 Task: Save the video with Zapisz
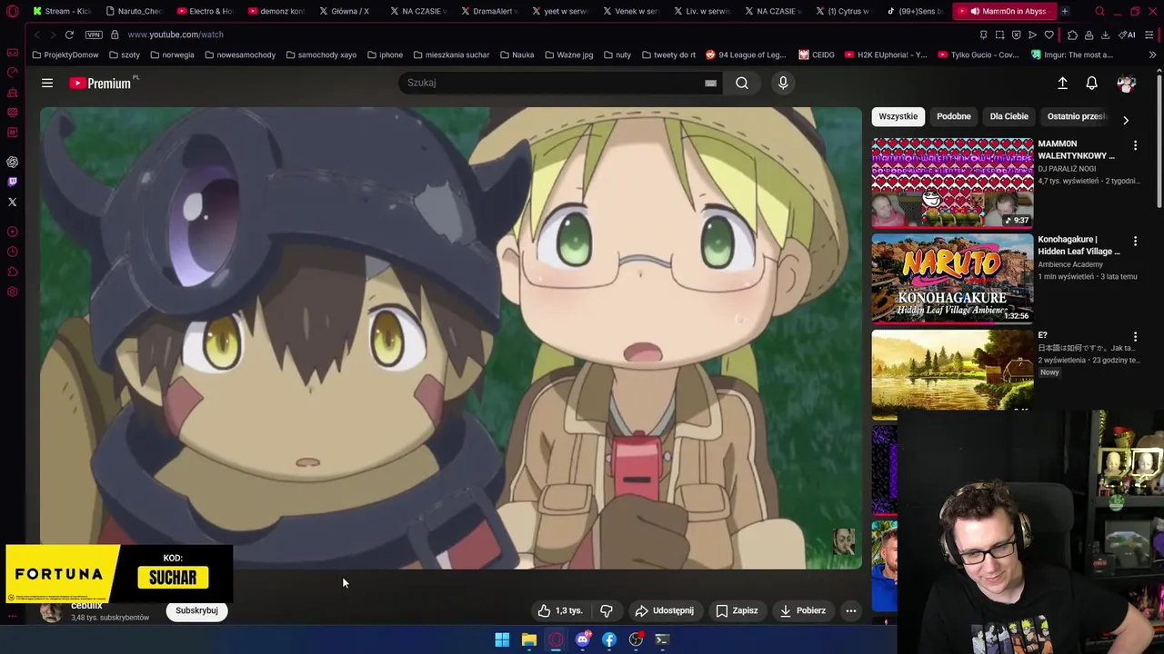click(x=737, y=610)
